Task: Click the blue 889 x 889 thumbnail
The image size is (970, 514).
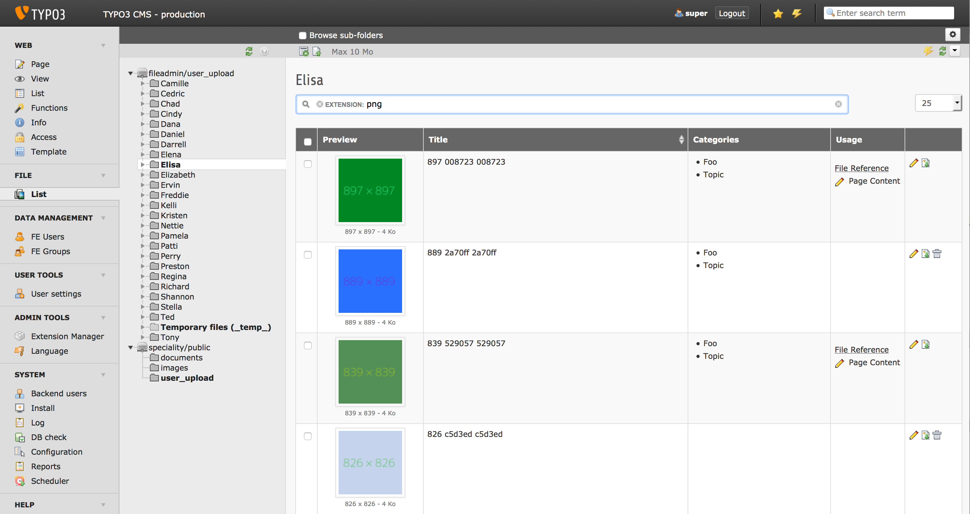Action: tap(370, 281)
